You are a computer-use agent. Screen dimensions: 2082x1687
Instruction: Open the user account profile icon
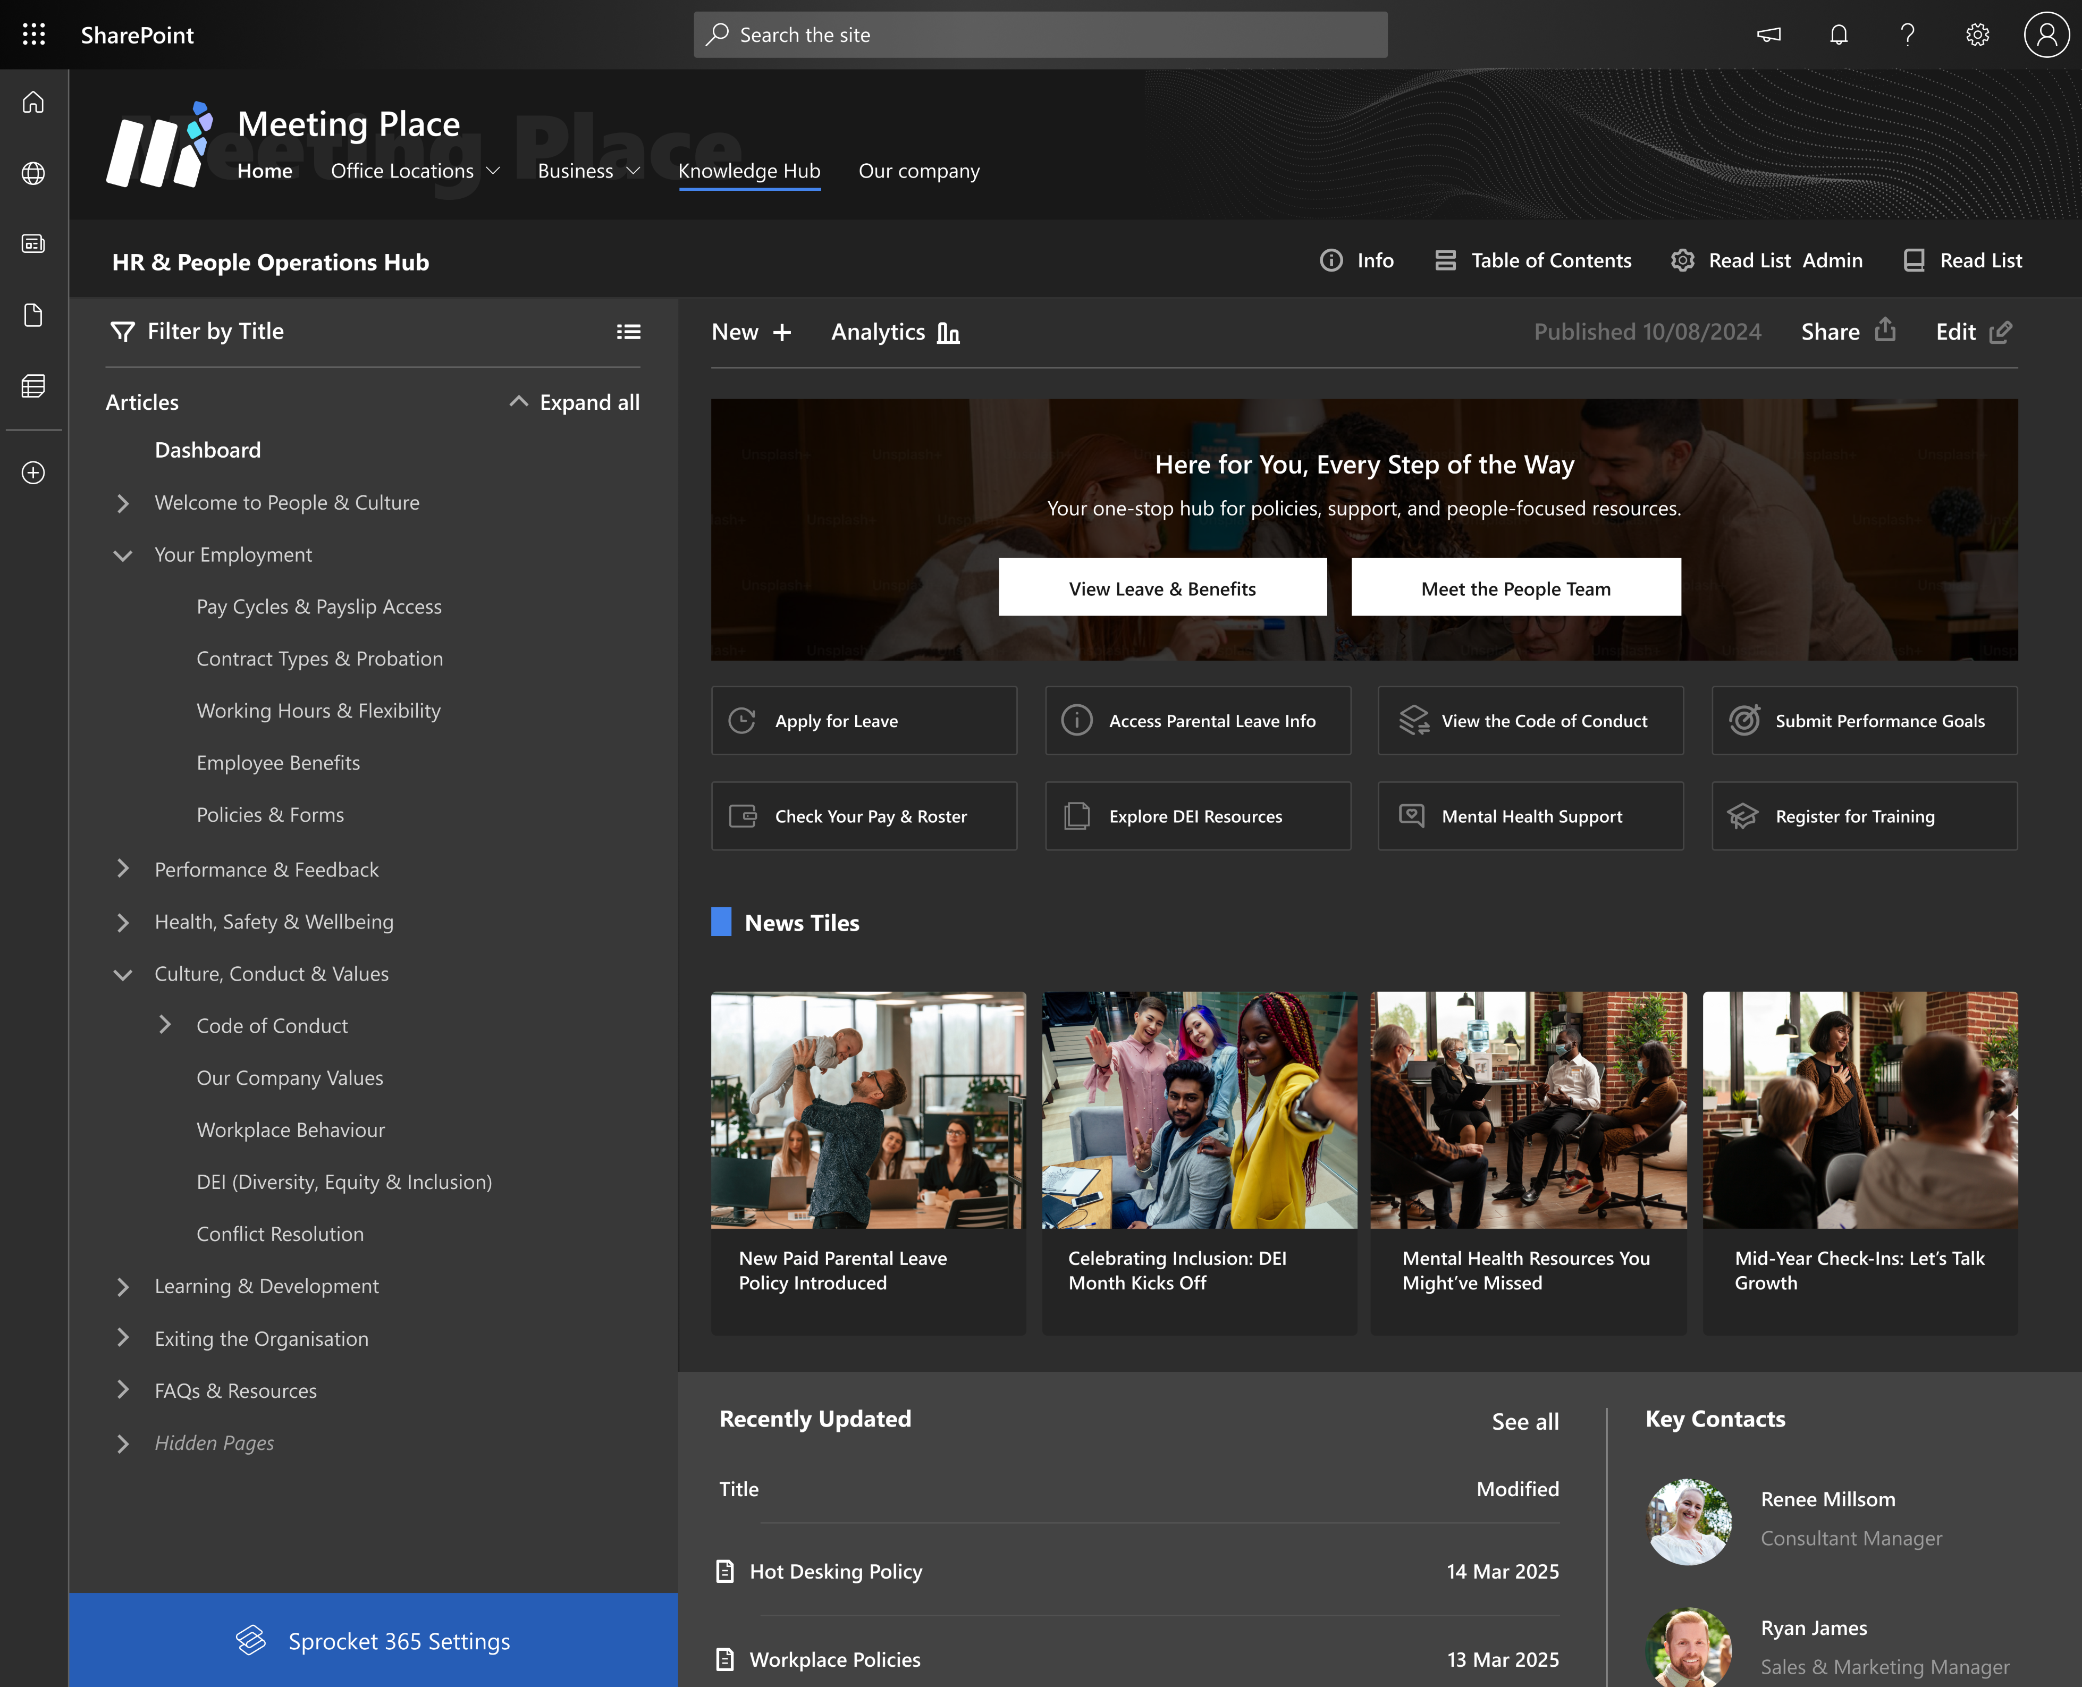point(2046,35)
